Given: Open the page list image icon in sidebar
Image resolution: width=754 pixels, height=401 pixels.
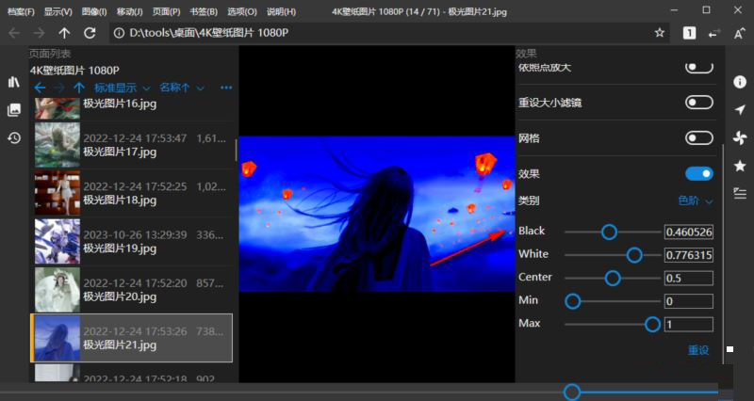Looking at the screenshot, I should (x=14, y=109).
